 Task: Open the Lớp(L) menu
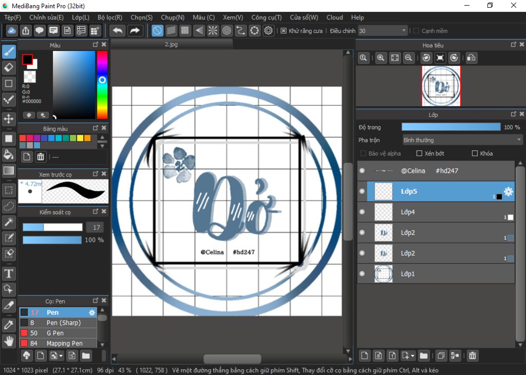[81, 17]
